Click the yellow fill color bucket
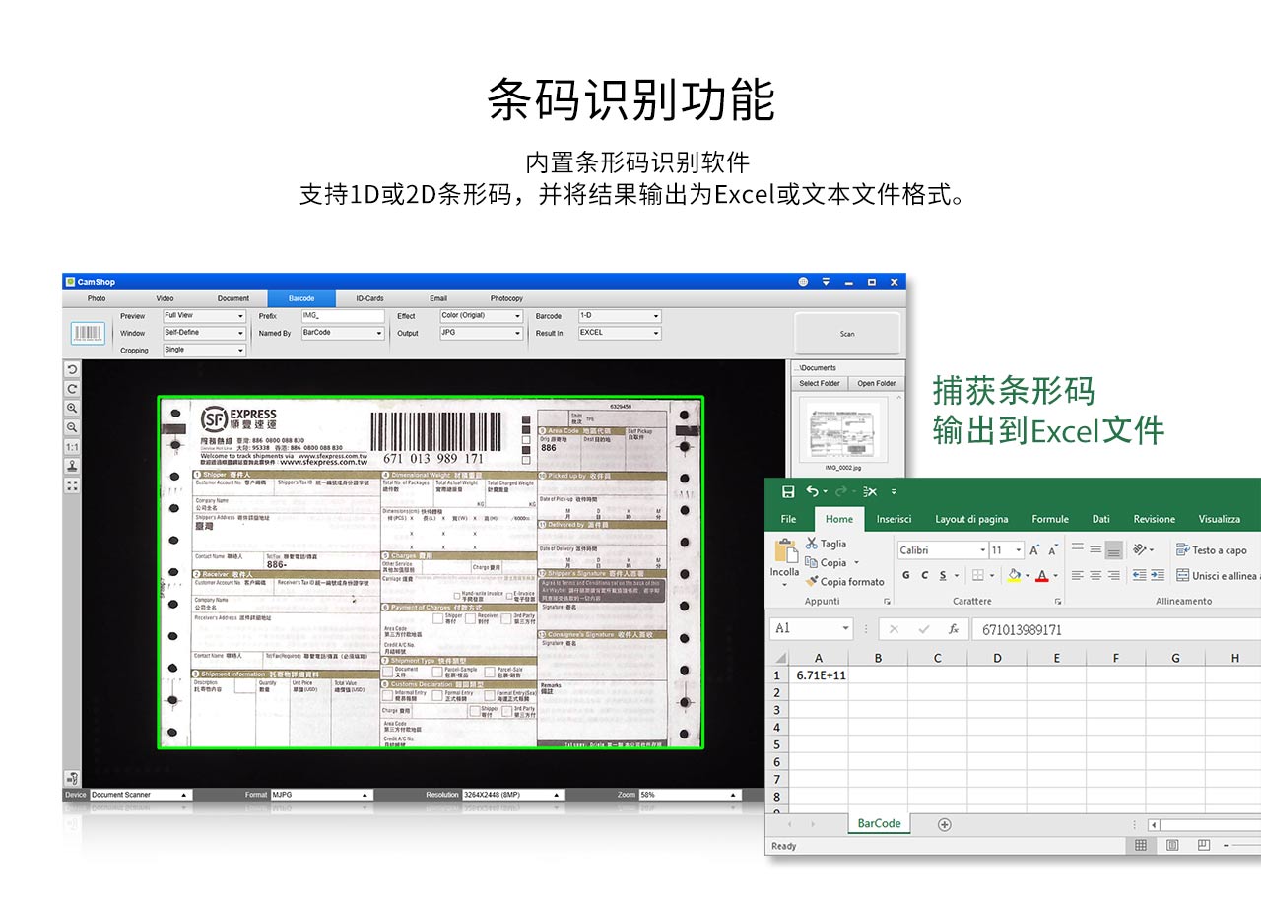 point(1013,575)
